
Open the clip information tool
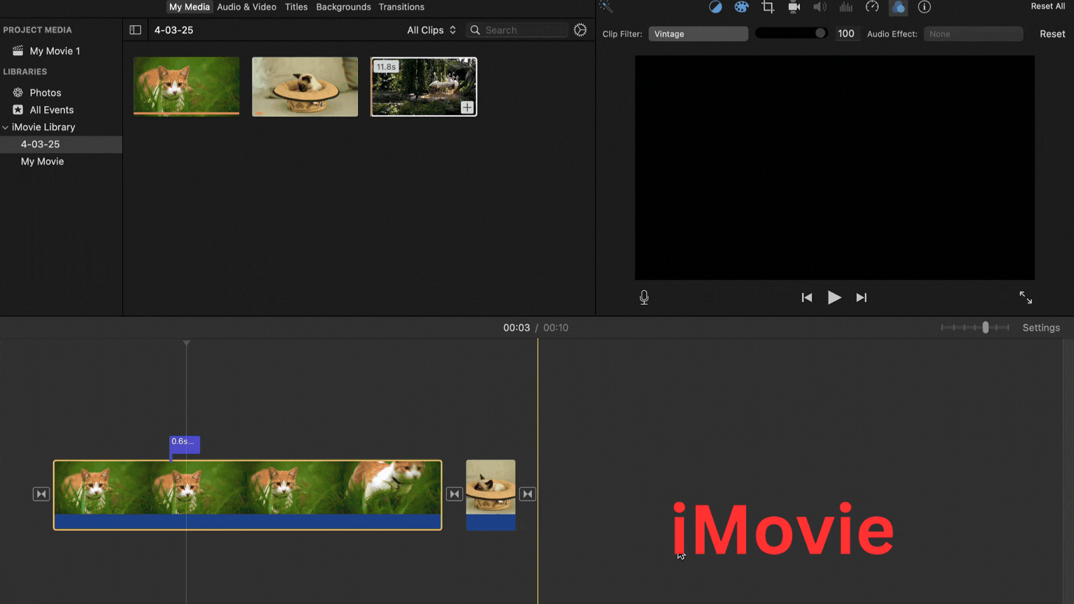click(x=924, y=7)
